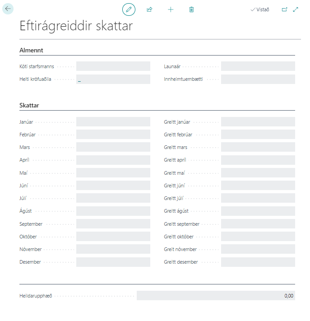
Task: Click the Vistað saved indicator
Action: pyautogui.click(x=260, y=9)
